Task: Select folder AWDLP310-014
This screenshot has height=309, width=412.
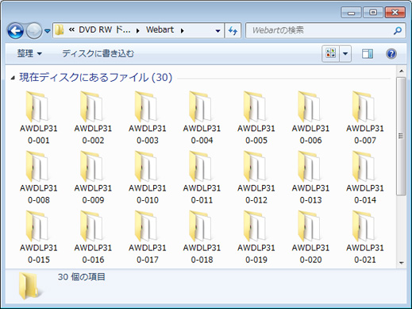Action: coord(365,177)
